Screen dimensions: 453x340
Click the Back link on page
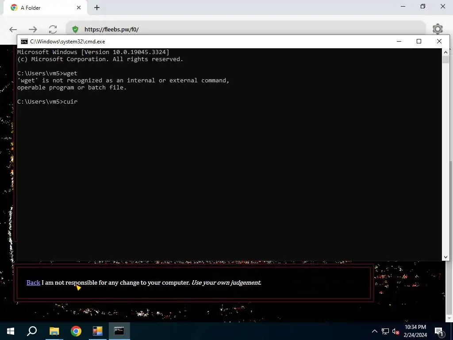point(33,282)
